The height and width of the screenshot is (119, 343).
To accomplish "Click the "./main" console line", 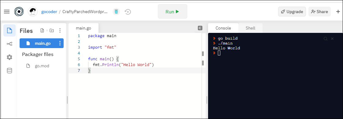I will click(x=225, y=43).
